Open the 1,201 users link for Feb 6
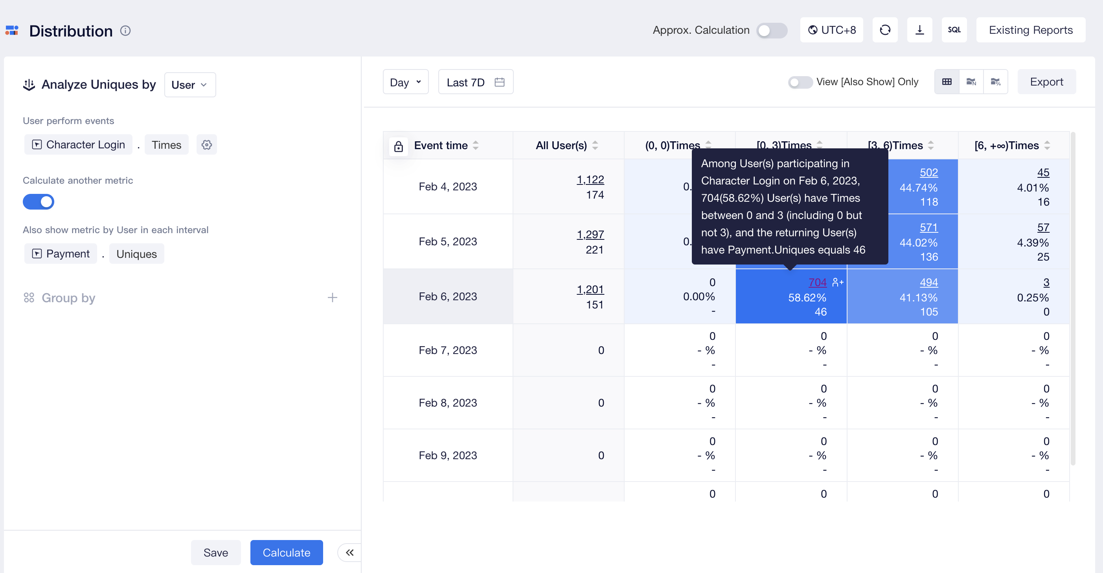The width and height of the screenshot is (1103, 573). click(590, 290)
